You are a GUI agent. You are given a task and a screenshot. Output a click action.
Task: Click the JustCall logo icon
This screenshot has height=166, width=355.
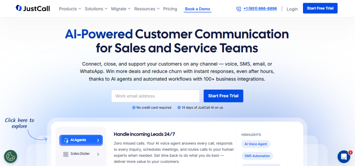tap(19, 8)
